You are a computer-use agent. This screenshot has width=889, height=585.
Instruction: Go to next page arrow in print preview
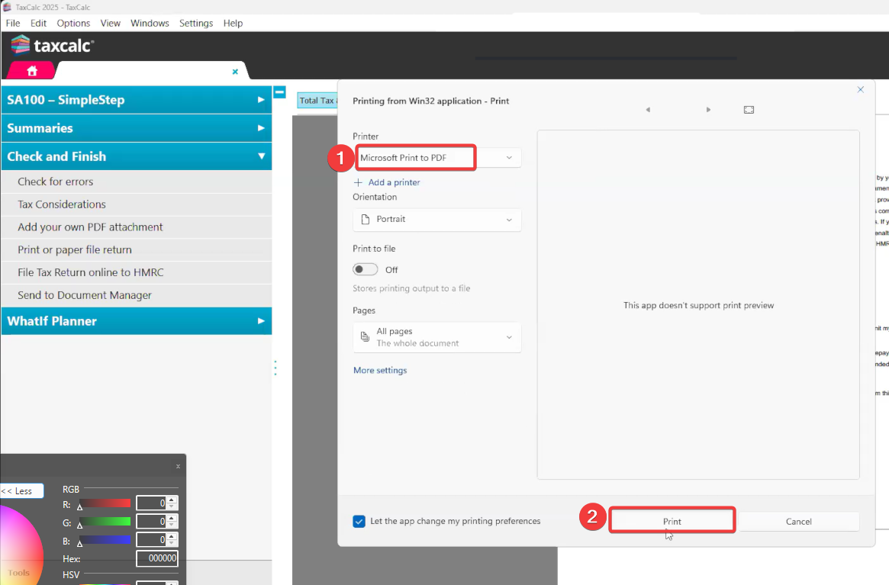(x=708, y=110)
